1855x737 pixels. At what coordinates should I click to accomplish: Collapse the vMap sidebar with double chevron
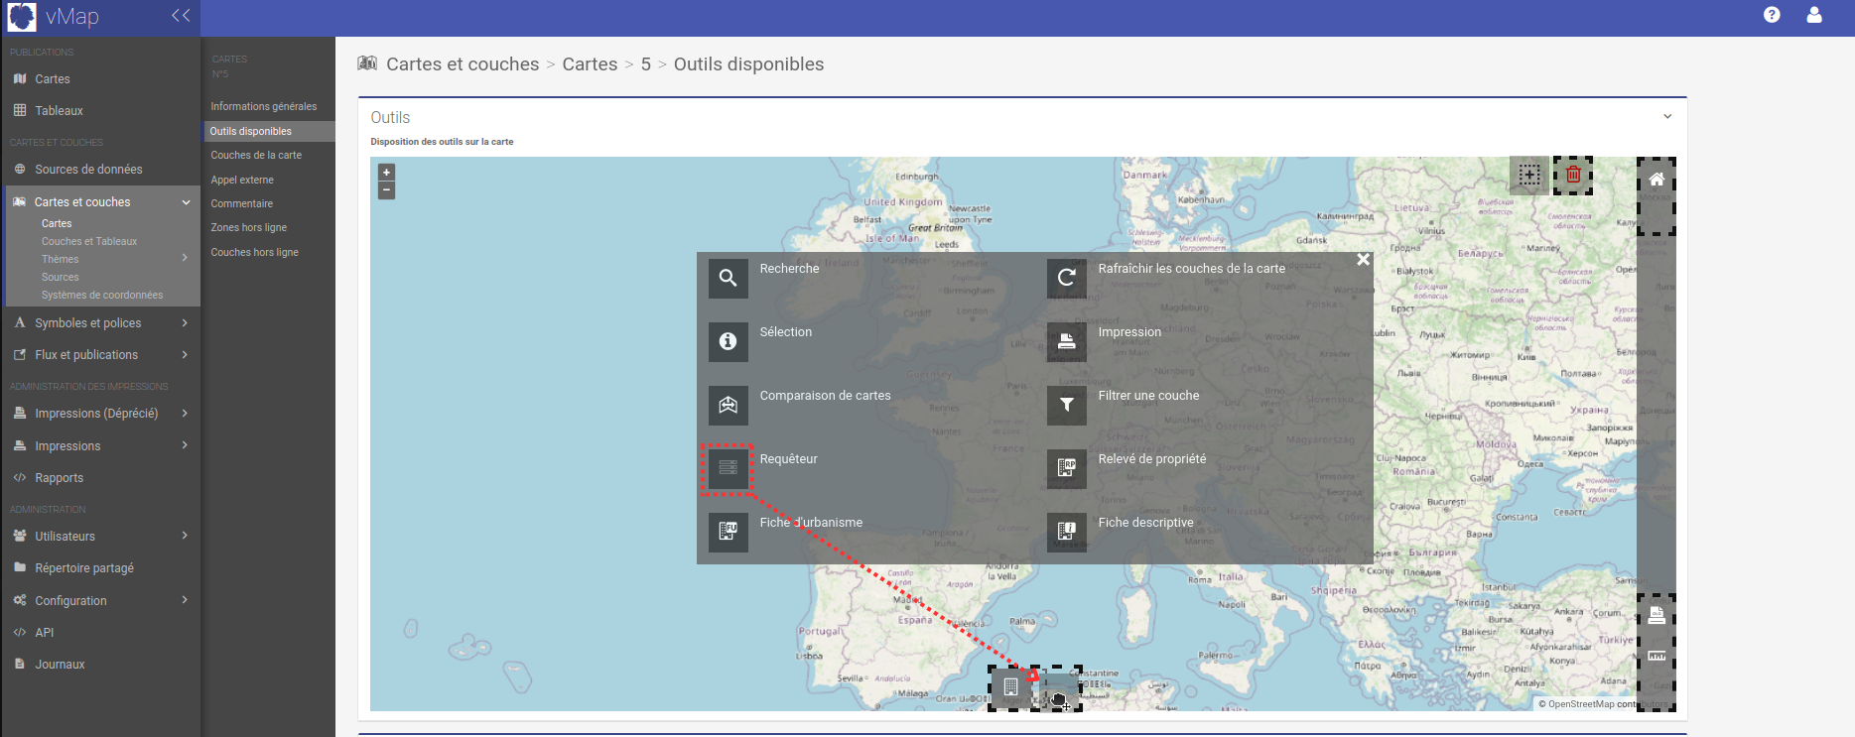(x=181, y=16)
